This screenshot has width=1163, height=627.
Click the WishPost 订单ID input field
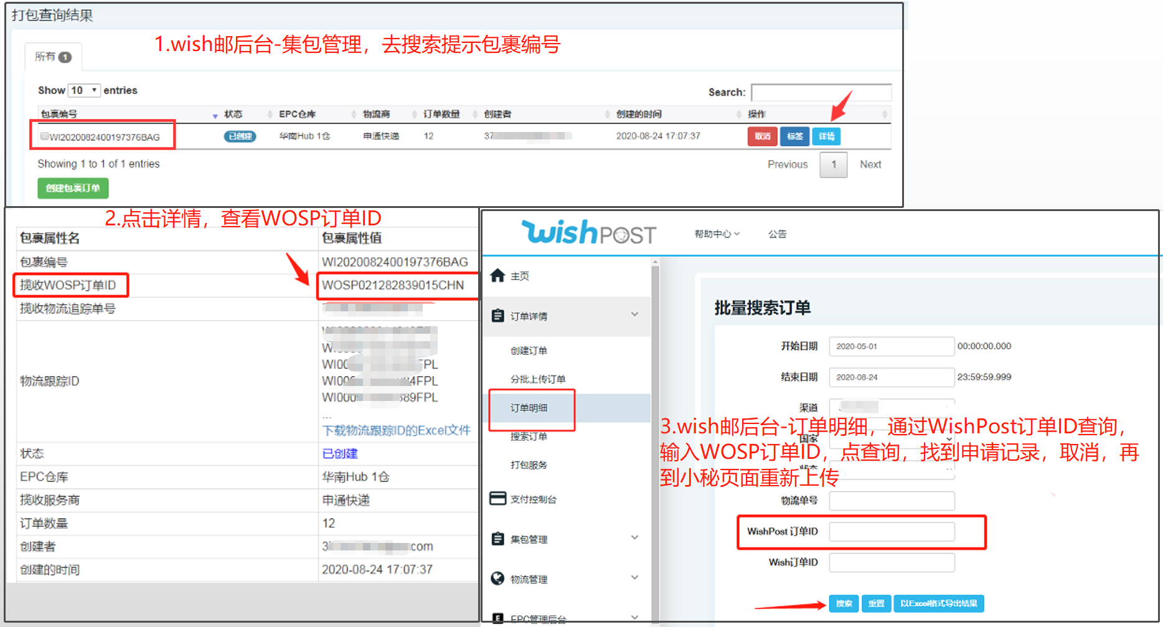[892, 532]
